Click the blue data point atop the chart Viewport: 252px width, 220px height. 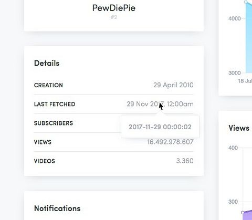246,2
